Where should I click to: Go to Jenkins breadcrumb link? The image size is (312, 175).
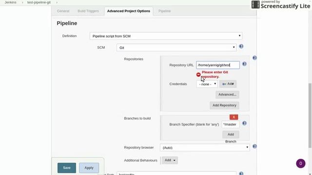[11, 2]
